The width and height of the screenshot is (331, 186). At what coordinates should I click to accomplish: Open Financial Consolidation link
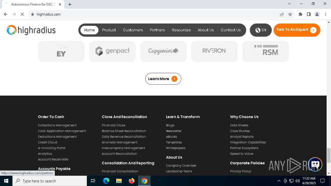[120, 171]
